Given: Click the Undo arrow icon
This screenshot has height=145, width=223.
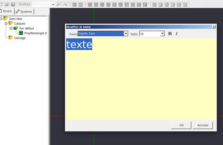Looking at the screenshot, I should click(x=59, y=5).
